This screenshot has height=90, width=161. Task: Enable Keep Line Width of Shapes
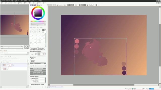pyautogui.click(x=30, y=84)
